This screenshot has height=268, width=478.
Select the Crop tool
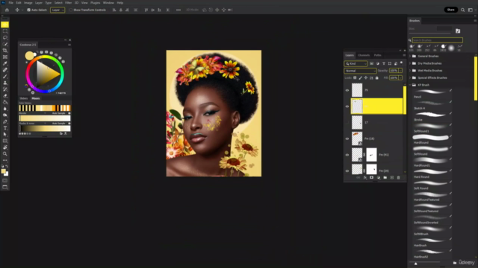pyautogui.click(x=5, y=51)
